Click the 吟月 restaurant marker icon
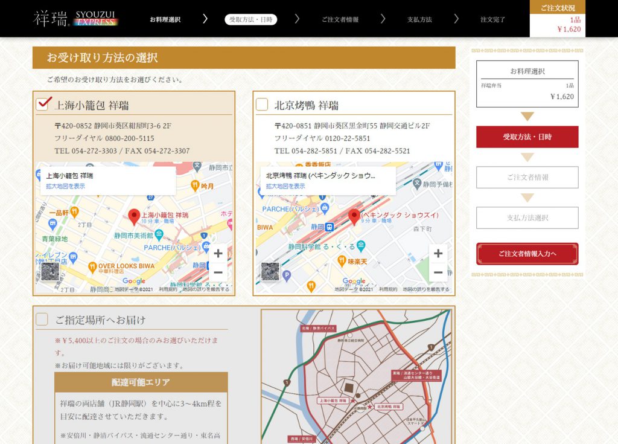 [x=195, y=185]
